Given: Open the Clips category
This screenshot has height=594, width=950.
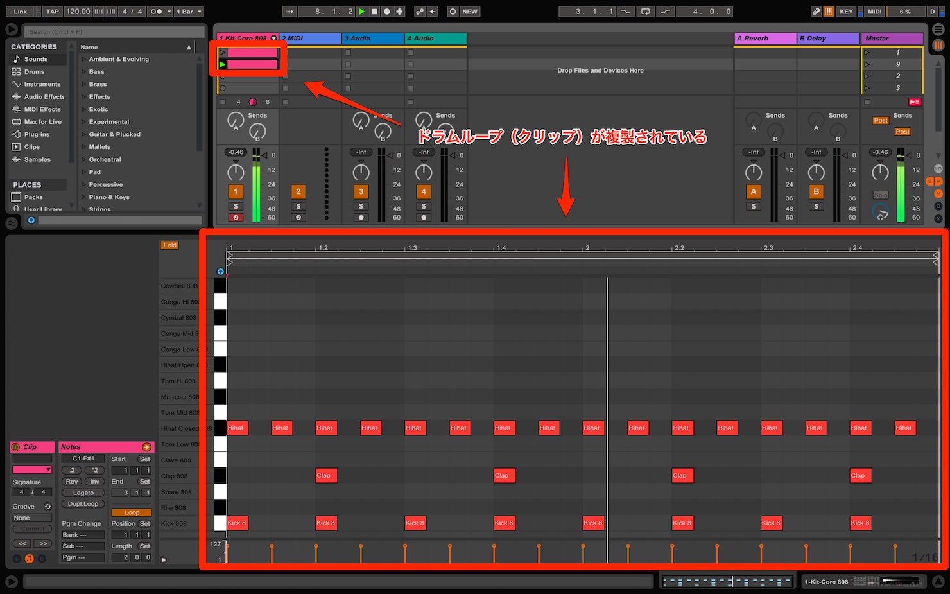Looking at the screenshot, I should coord(38,147).
